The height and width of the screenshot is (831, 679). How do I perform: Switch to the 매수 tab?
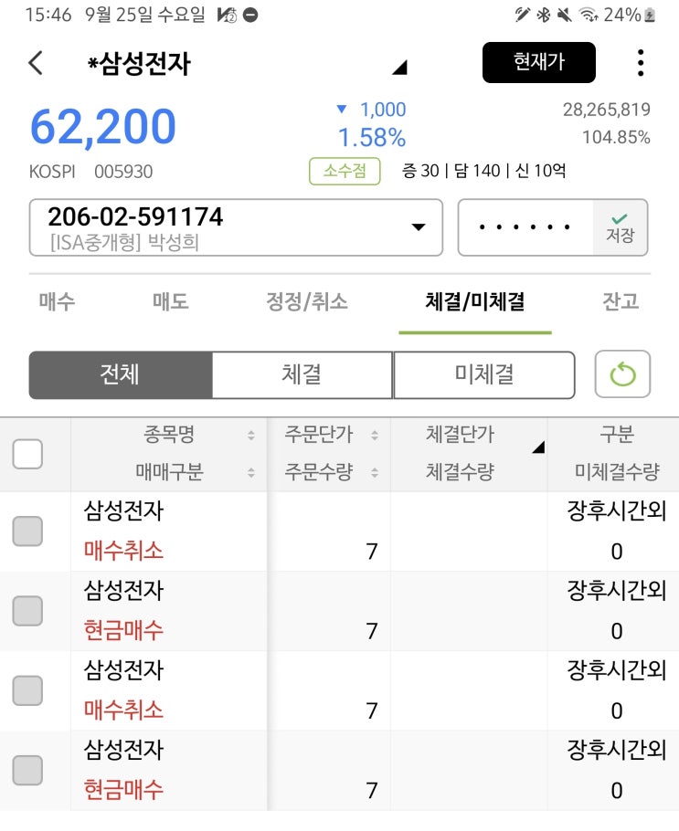[x=57, y=302]
